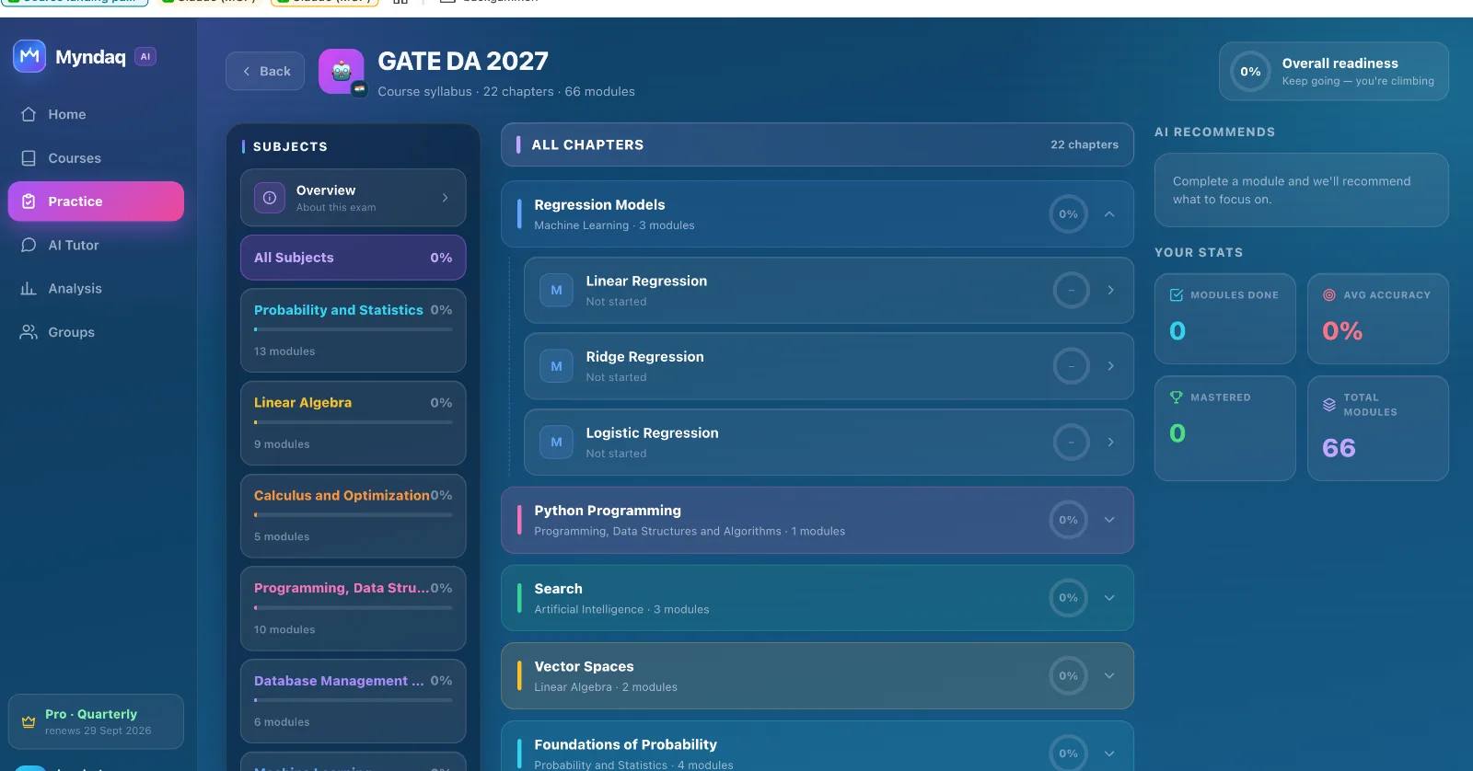
Task: Click the Linear Algebra progress bar
Action: point(354,422)
